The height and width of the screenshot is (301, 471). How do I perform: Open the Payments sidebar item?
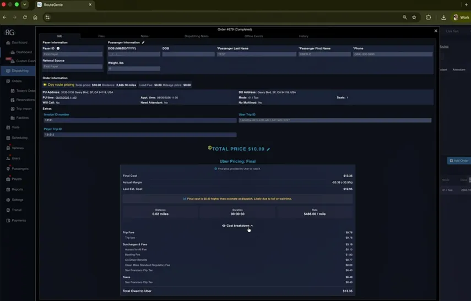pos(16,221)
